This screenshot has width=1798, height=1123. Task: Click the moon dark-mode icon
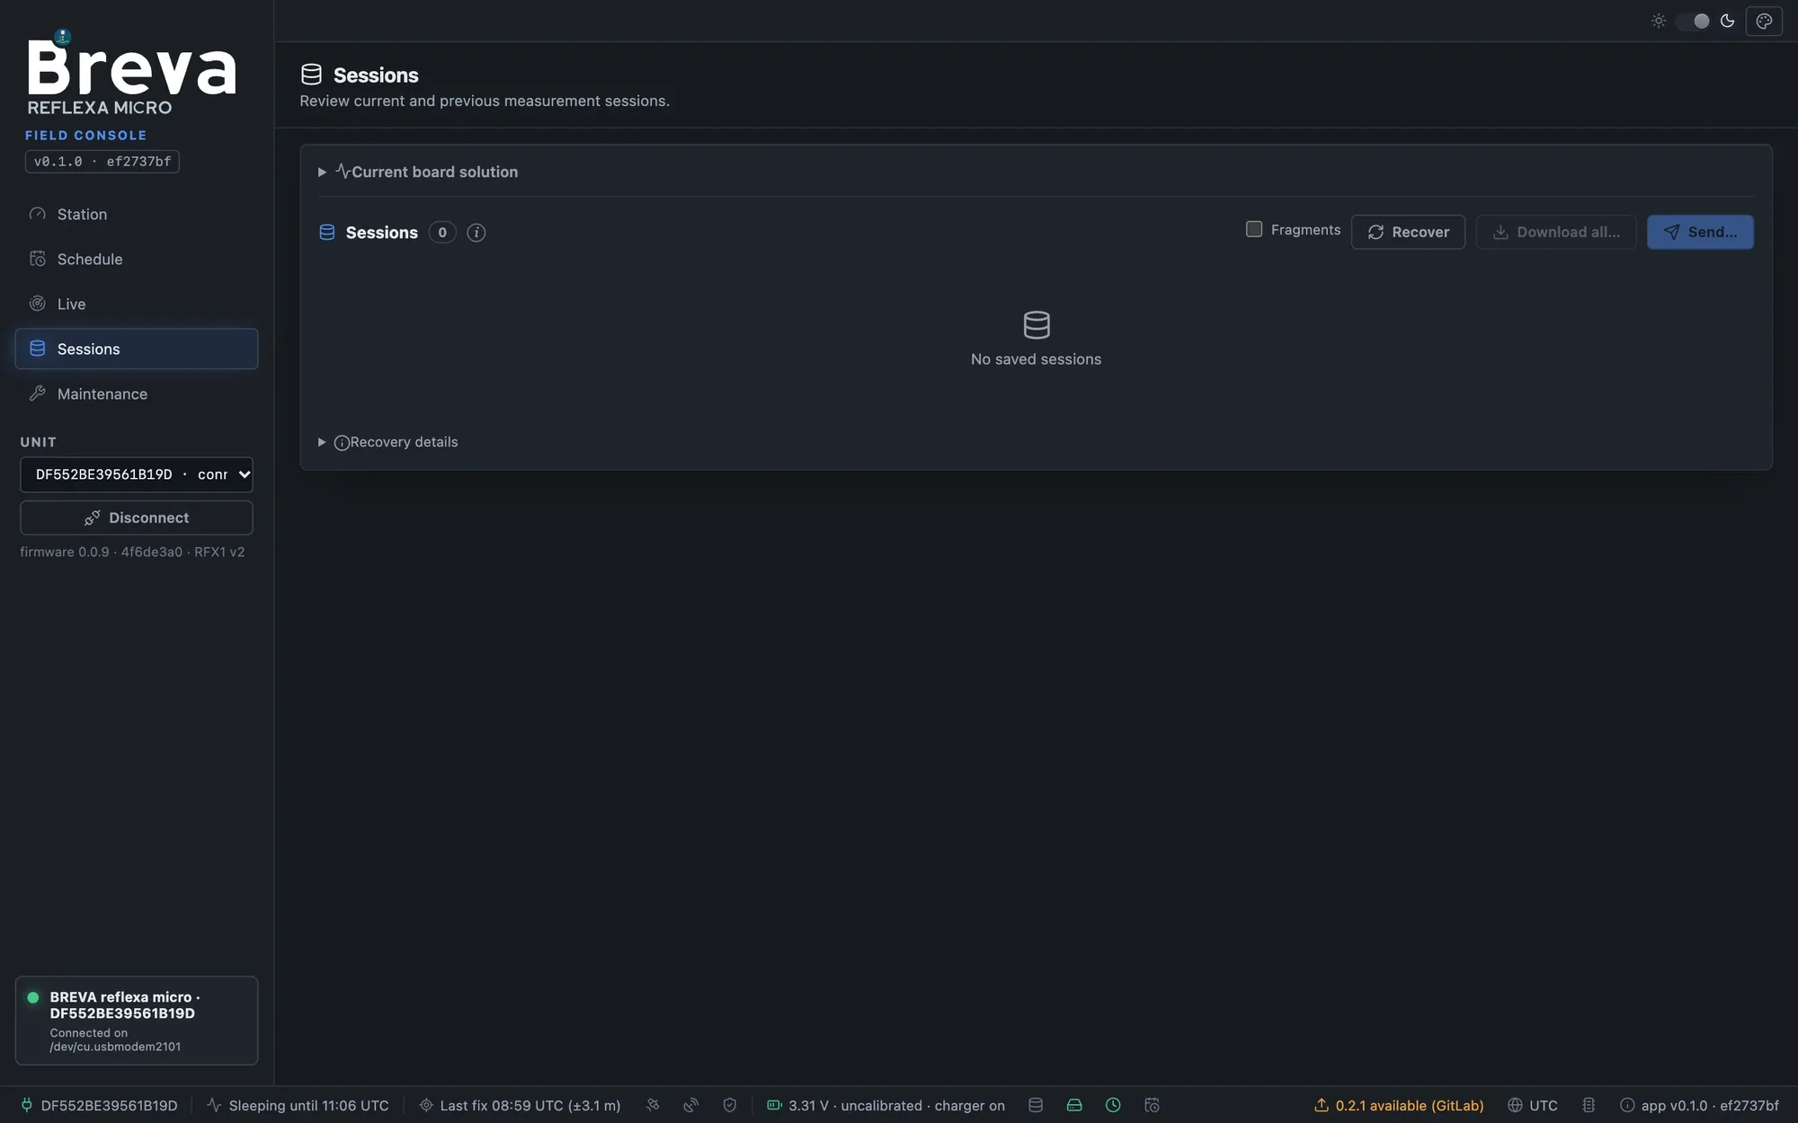click(1727, 21)
